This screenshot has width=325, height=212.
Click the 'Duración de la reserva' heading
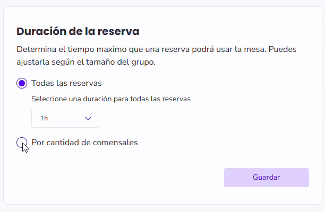click(78, 31)
